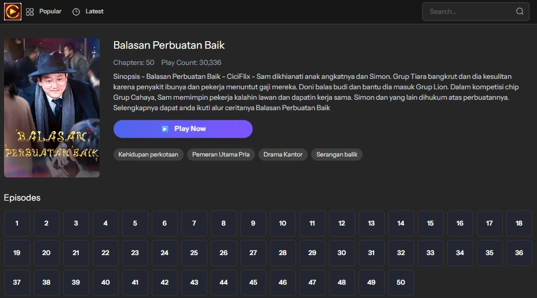Screen dimensions: 537x298
Task: Open episode 33
Action: pyautogui.click(x=430, y=253)
